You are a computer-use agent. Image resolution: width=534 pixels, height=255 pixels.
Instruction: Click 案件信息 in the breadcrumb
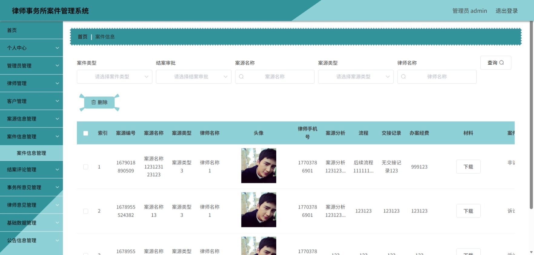pyautogui.click(x=105, y=37)
